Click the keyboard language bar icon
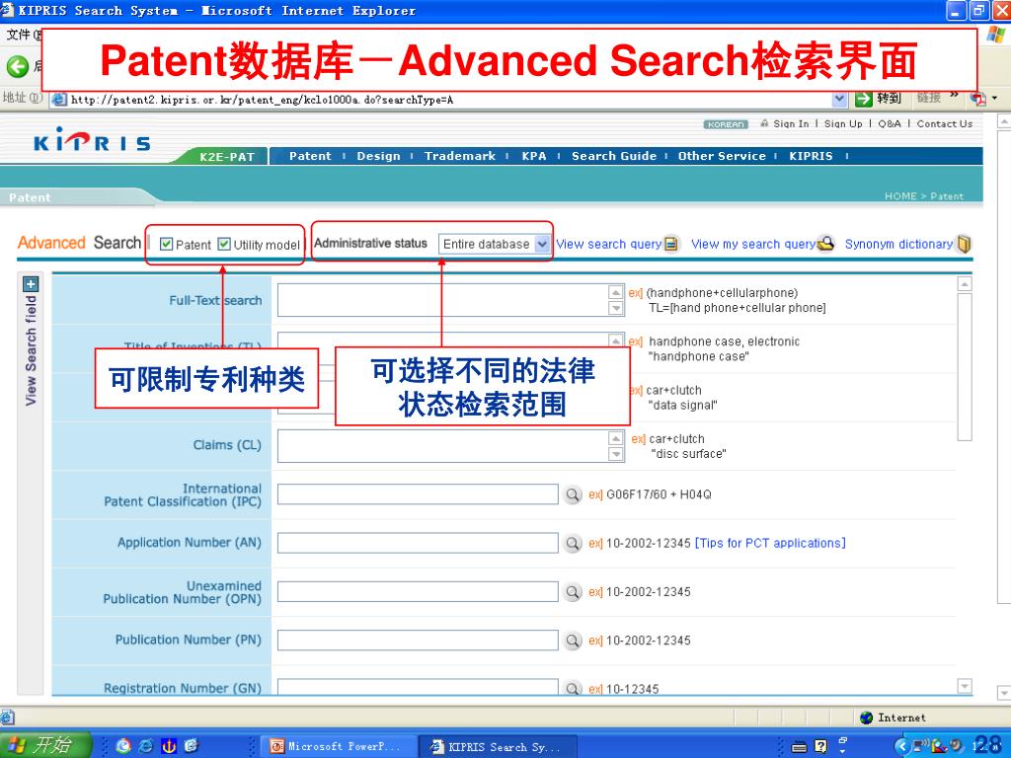Image resolution: width=1011 pixels, height=758 pixels. click(799, 747)
